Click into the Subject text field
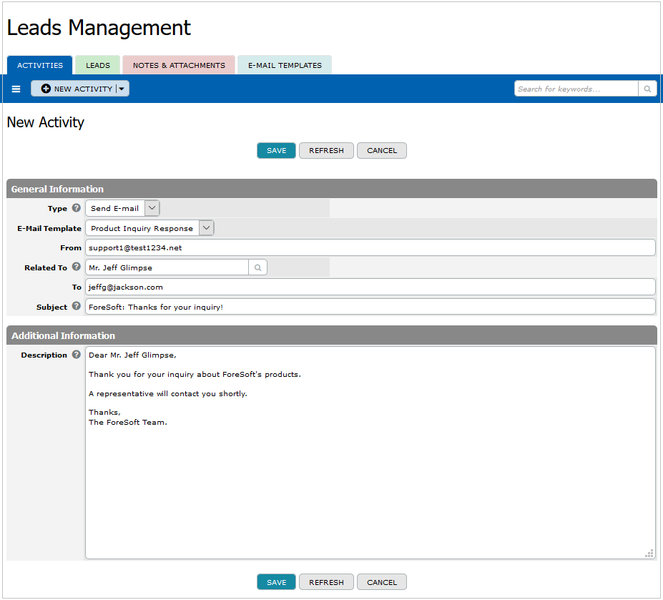The width and height of the screenshot is (663, 600). pyautogui.click(x=370, y=307)
